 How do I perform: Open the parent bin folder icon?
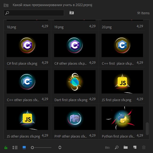pyautogui.click(x=6, y=5)
